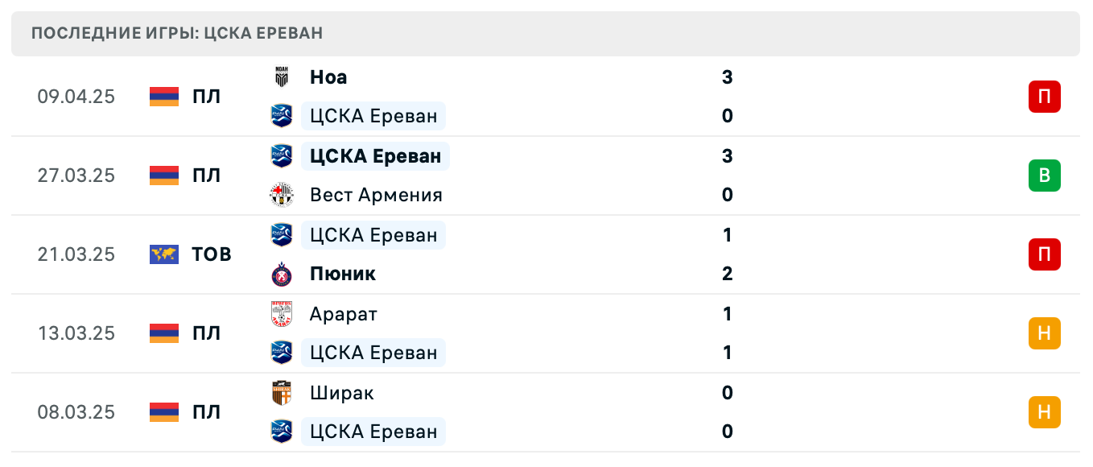Click the green В win badge

click(x=1044, y=176)
